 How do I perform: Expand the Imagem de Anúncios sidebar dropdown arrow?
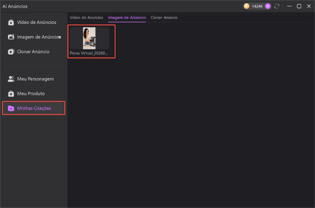pos(60,37)
